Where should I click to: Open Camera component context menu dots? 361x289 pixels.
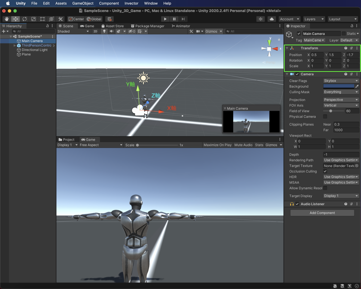click(x=357, y=74)
